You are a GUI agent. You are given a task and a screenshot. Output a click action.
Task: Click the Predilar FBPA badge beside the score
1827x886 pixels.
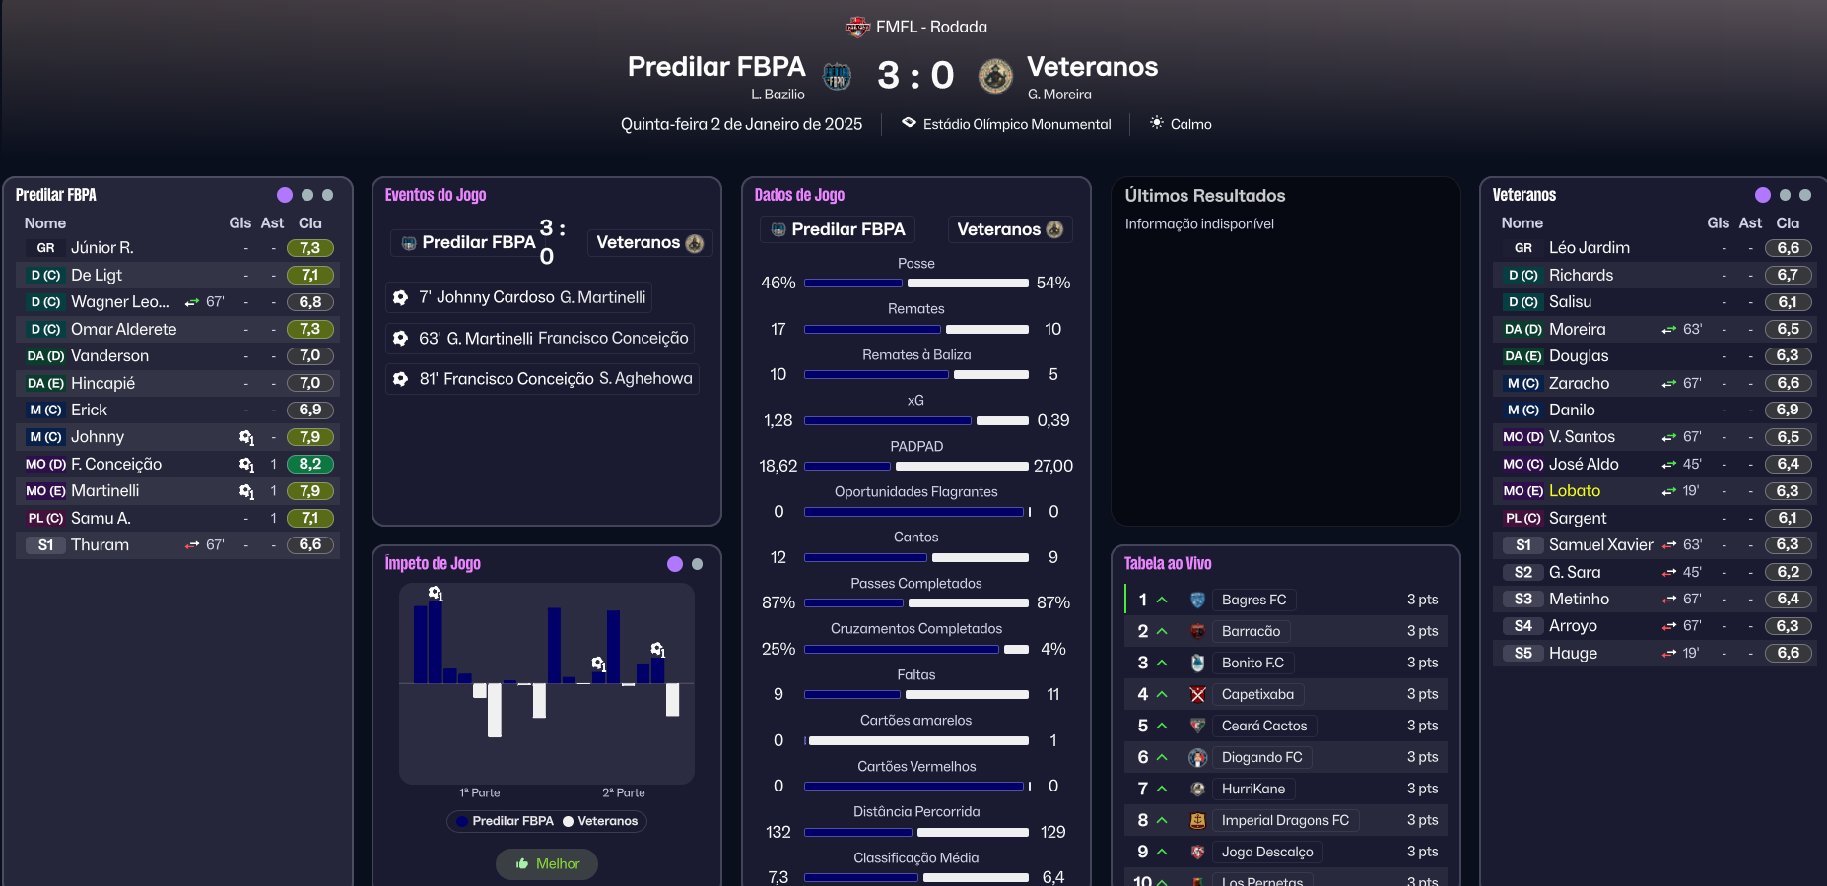coord(837,76)
